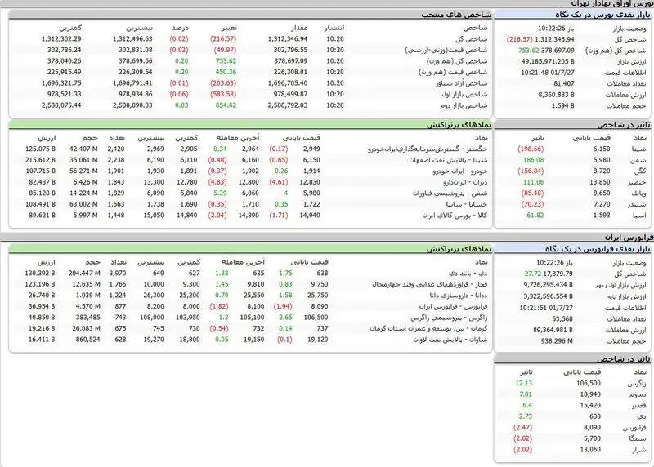Image resolution: width=654 pixels, height=467 pixels.
Task: Open the فجار - فراورده‌های غذایی وقند چهارمحال link
Action: 430,284
